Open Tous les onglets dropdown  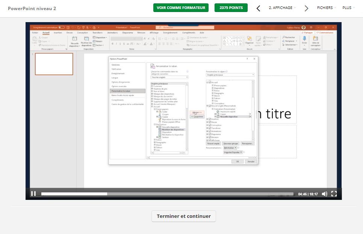click(x=169, y=77)
